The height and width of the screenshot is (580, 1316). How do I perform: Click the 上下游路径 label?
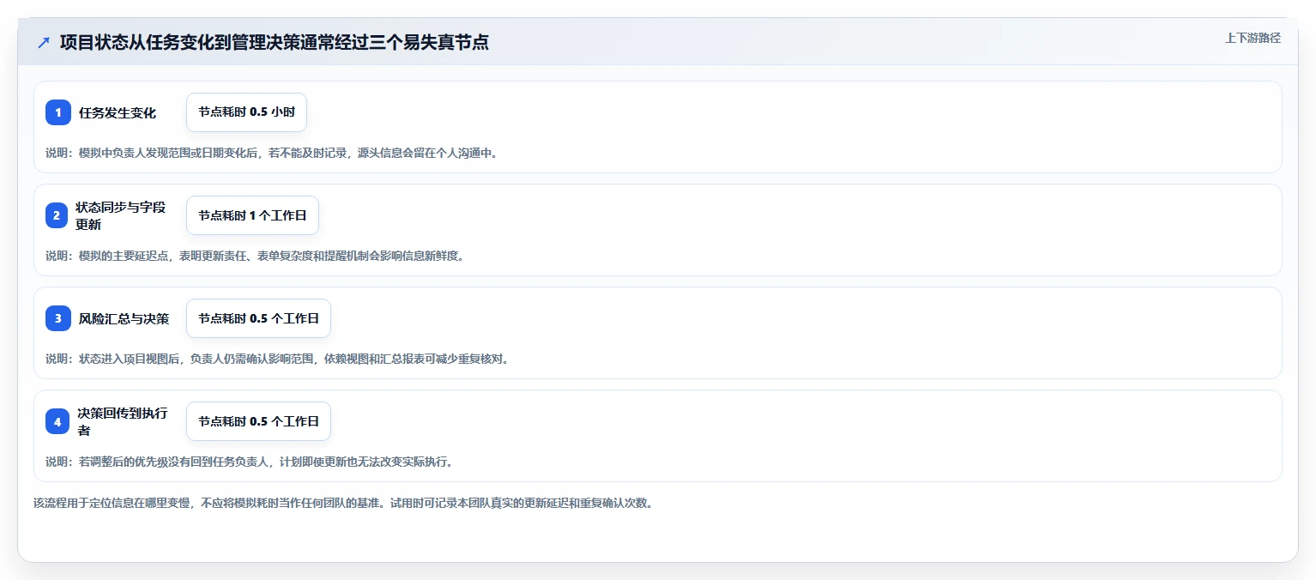(1253, 38)
